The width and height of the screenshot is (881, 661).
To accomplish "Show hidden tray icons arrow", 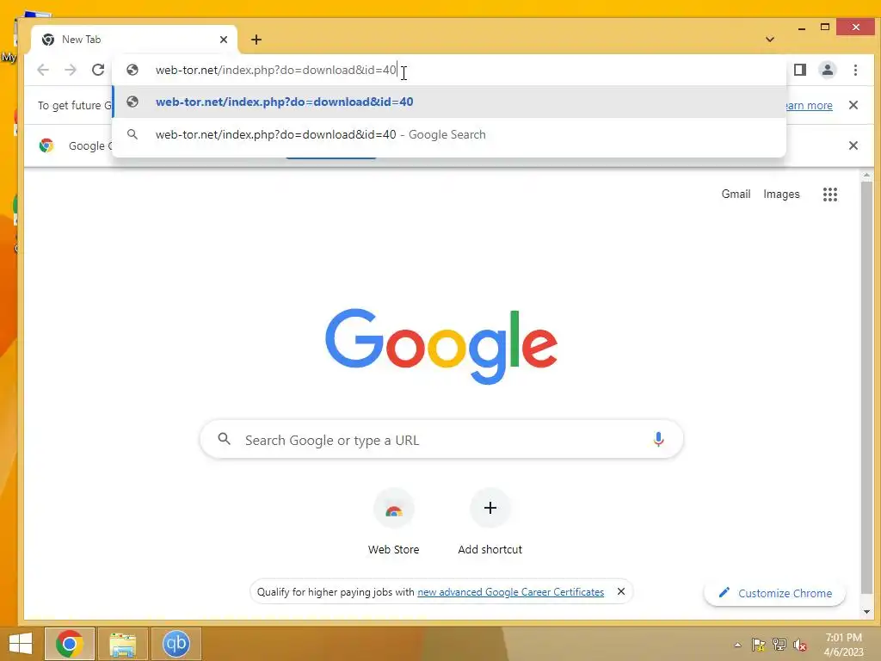I will coord(737,645).
